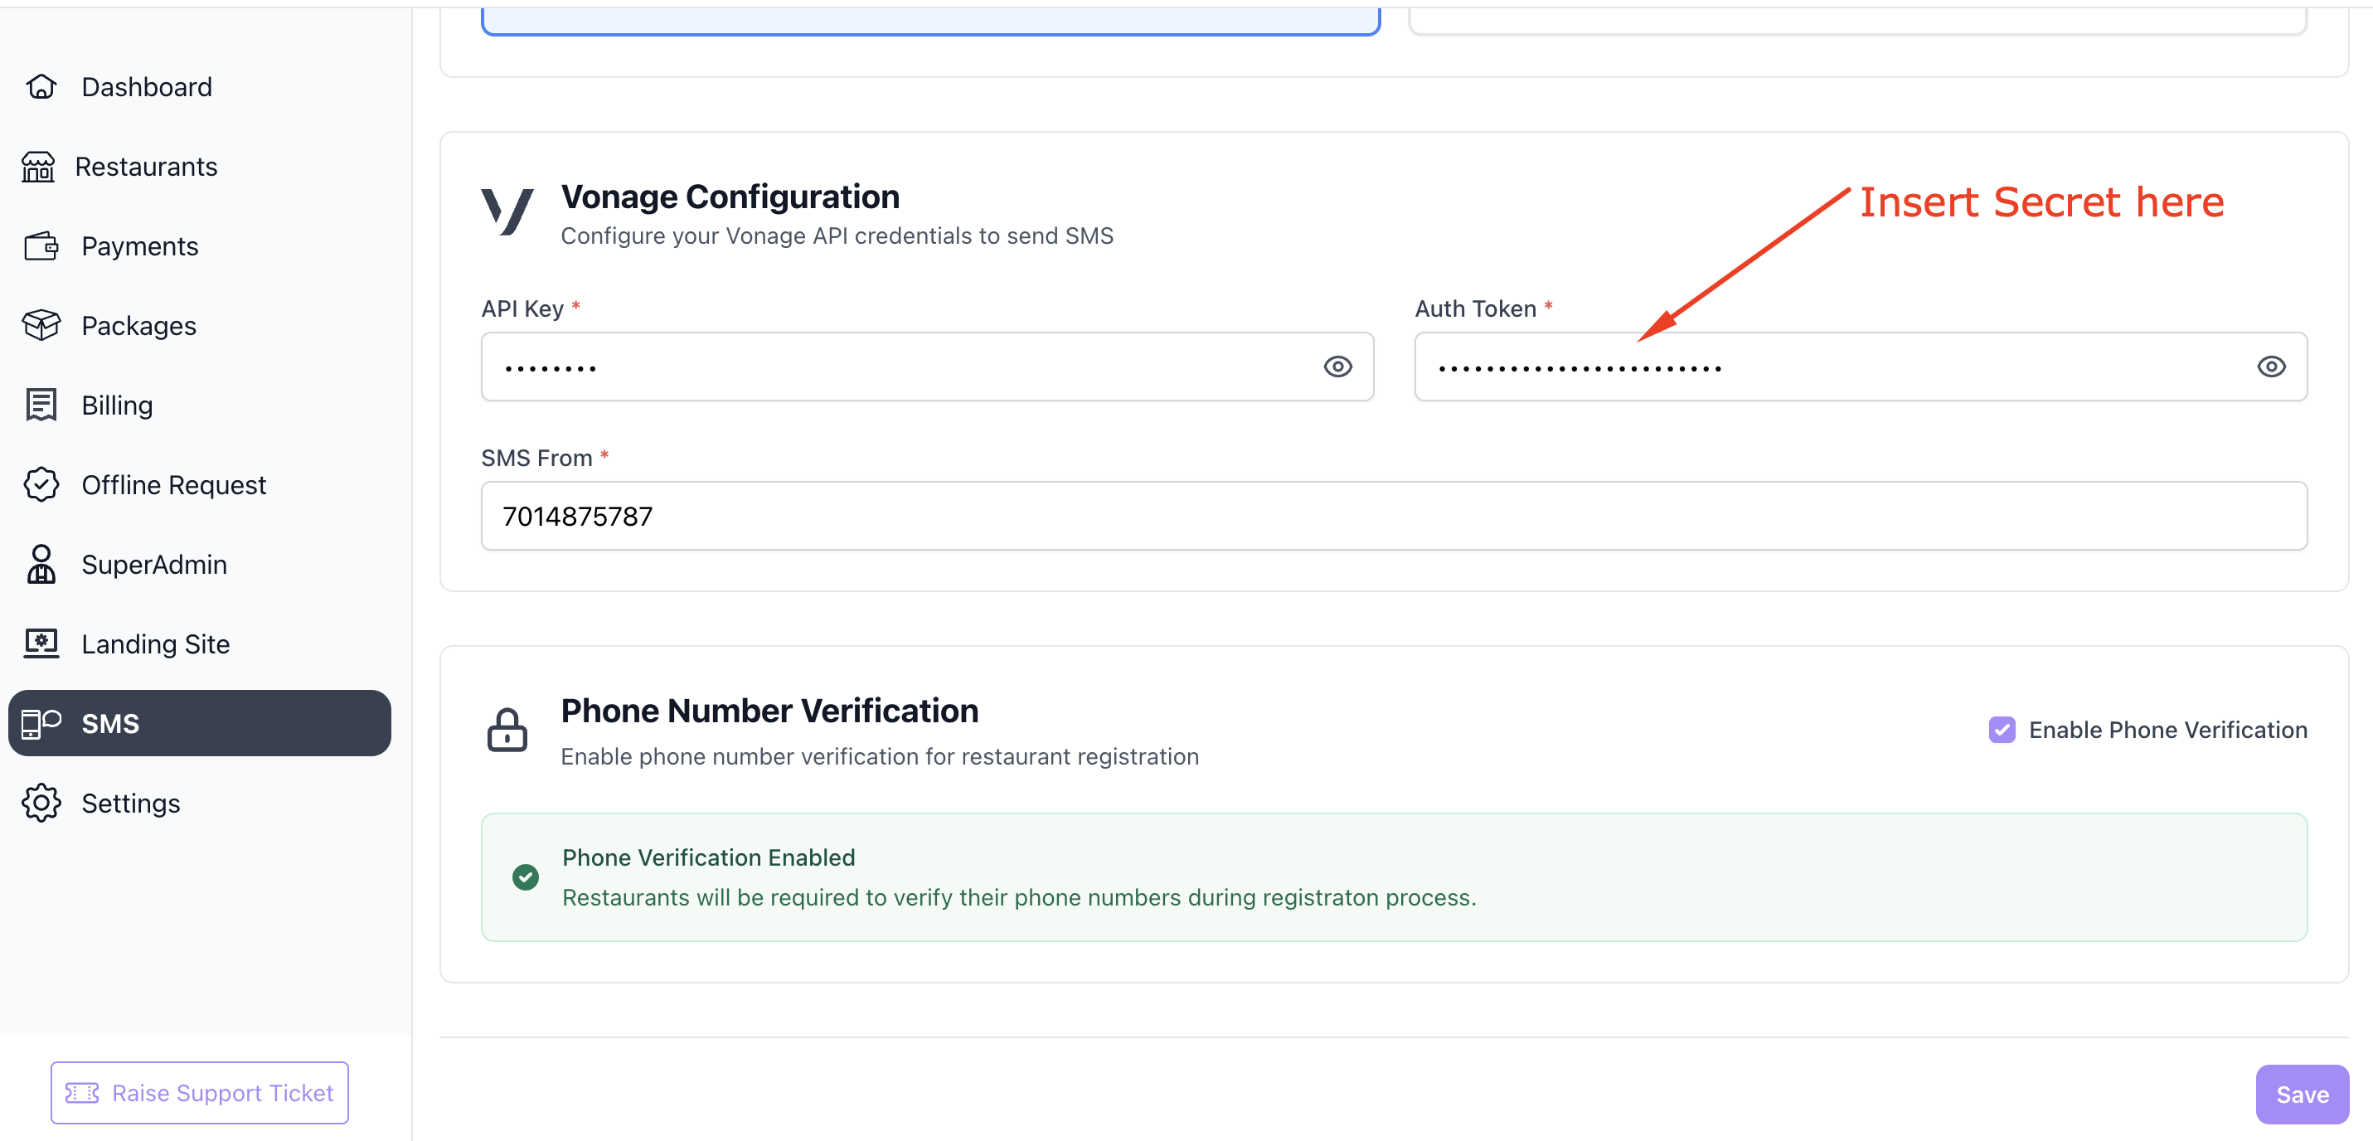Click the Payments wallet icon
This screenshot has height=1141, width=2373.
click(x=41, y=246)
